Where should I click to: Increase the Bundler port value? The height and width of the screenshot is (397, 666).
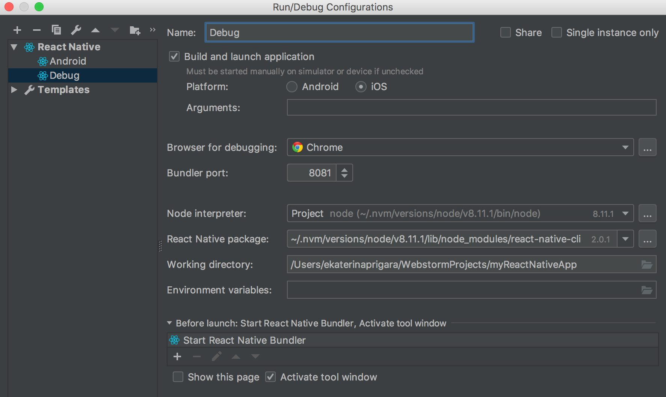[344, 170]
